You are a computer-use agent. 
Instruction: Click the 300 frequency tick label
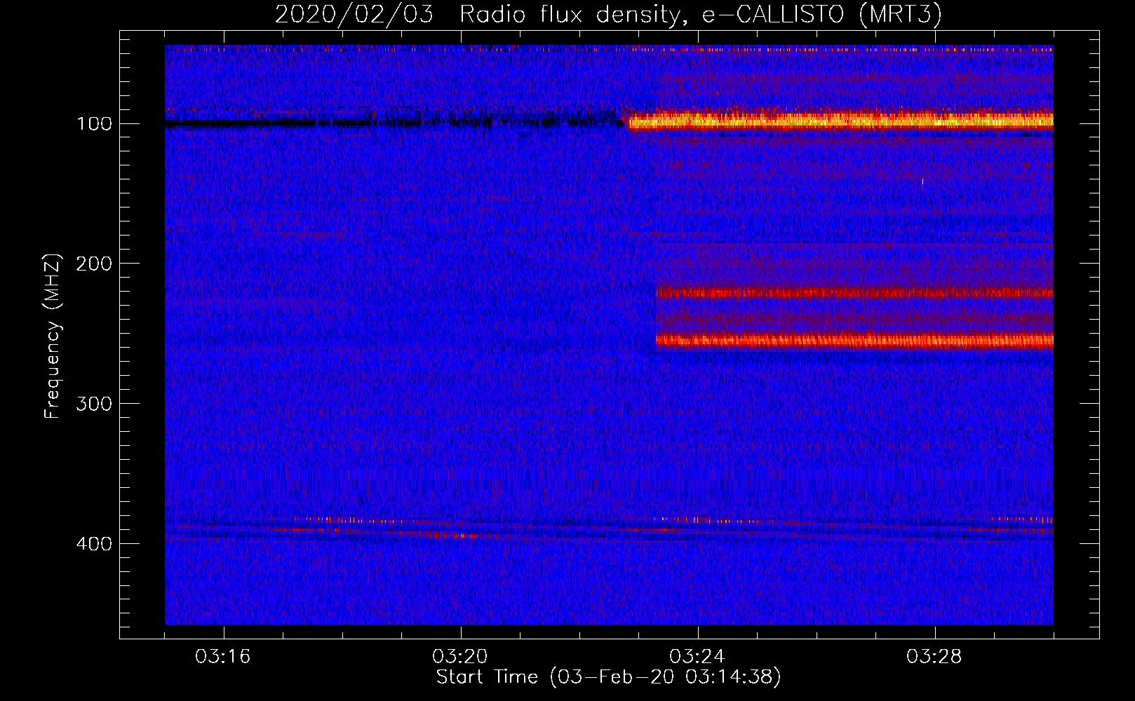click(x=95, y=404)
